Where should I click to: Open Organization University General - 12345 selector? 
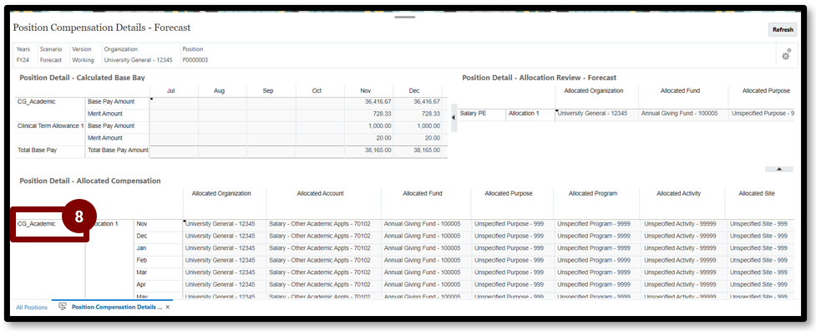(x=138, y=54)
